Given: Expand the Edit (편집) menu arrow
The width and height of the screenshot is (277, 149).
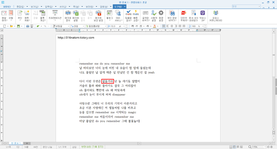Looking at the screenshot, I should tap(27, 6).
